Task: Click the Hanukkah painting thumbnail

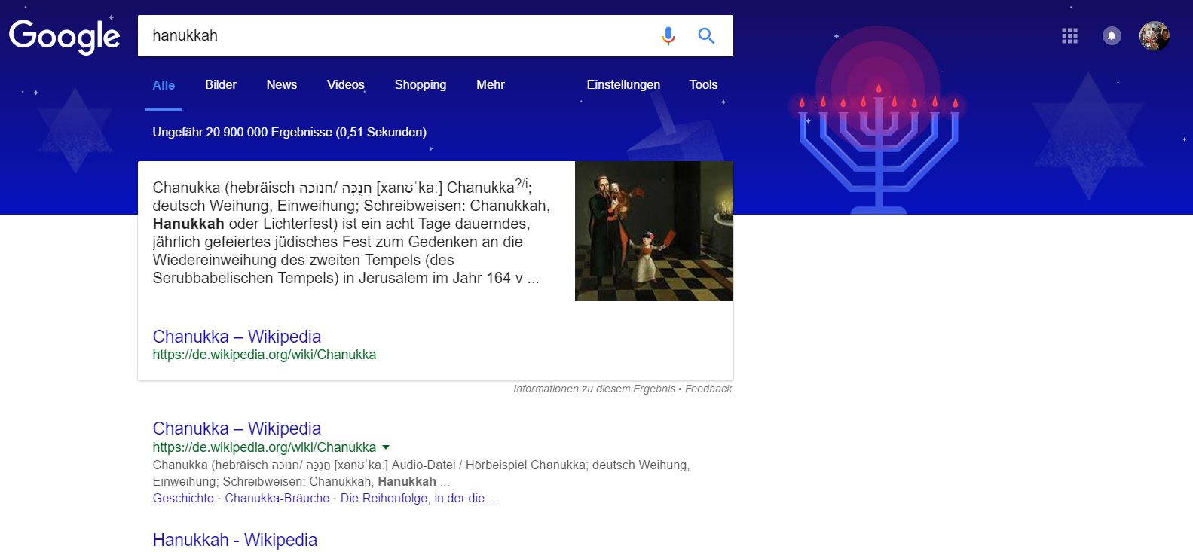Action: click(653, 231)
